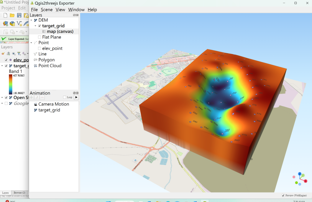
Task: Collapse the DEM group in exporter Layers
Action: 31,20
